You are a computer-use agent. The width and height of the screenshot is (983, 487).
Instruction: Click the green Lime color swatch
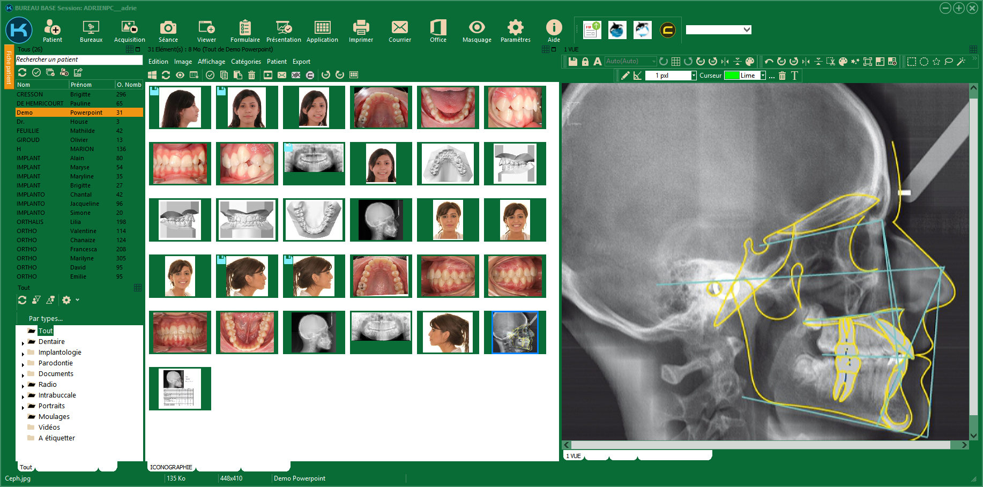pyautogui.click(x=732, y=76)
